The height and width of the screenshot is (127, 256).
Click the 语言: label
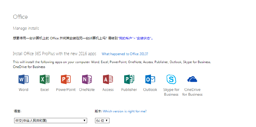pos(17,111)
